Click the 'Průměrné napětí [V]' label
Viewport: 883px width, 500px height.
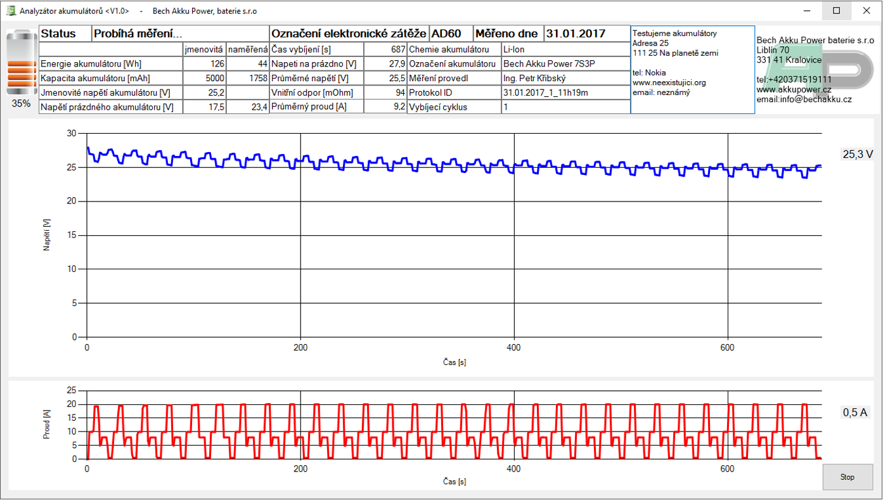pos(311,78)
